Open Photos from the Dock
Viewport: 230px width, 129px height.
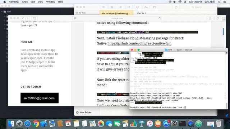(101, 124)
